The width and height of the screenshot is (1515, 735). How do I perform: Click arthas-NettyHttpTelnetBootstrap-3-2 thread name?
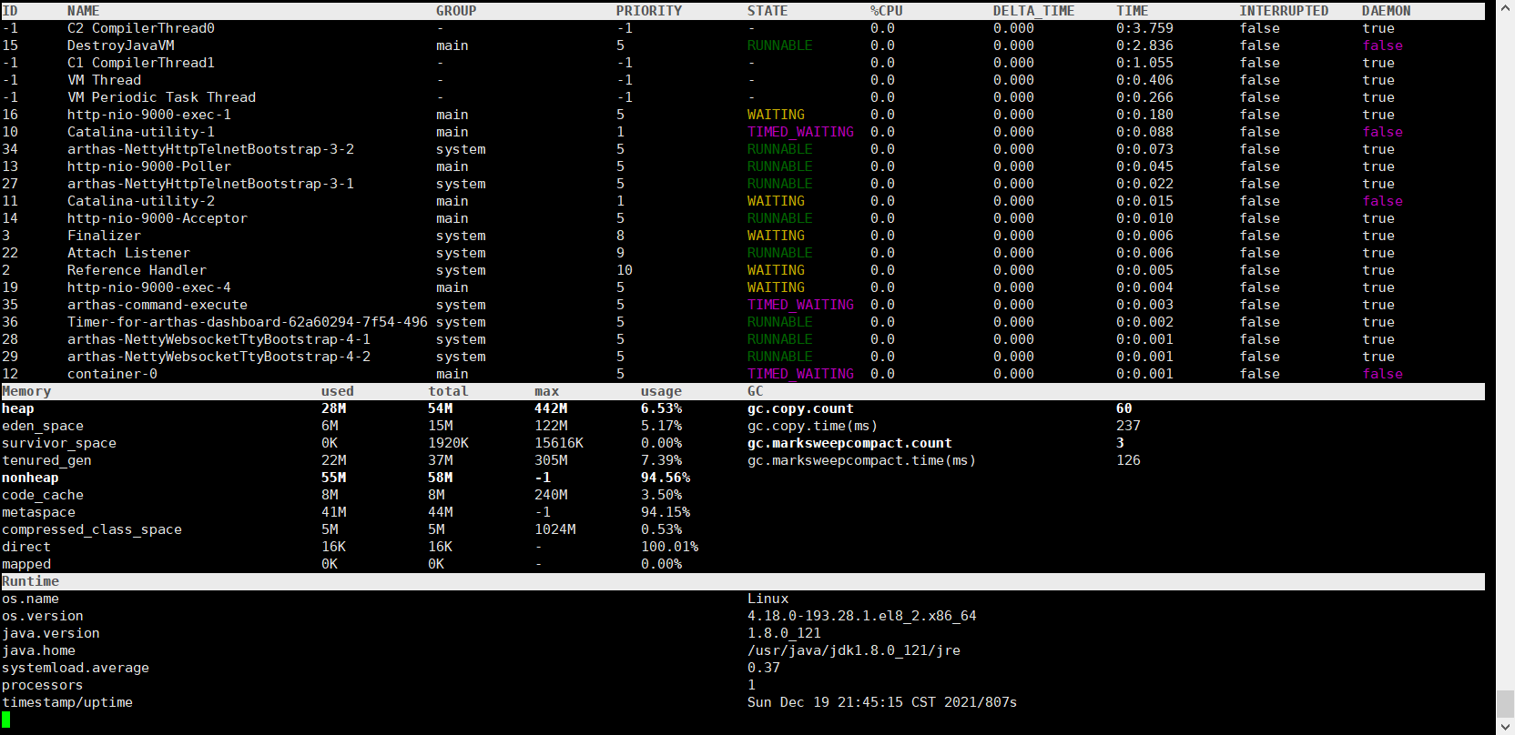coord(211,149)
